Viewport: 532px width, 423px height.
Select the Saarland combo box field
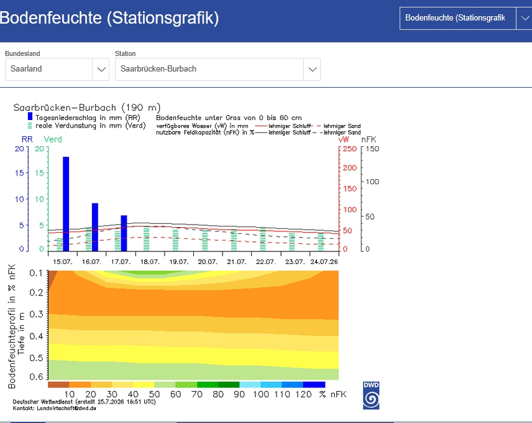pyautogui.click(x=57, y=69)
